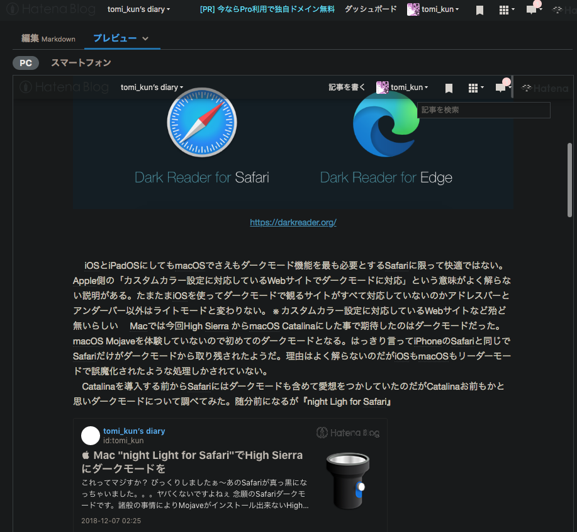Click the 記事を検索 search field

483,110
